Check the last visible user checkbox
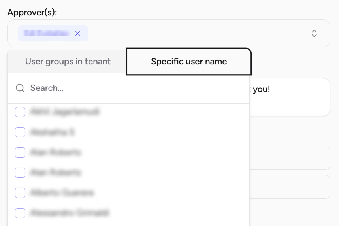Screen dimensions: 339x226 pos(20,213)
